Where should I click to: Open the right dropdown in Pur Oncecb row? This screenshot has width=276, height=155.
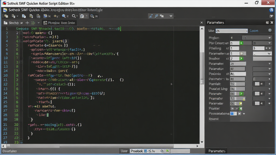click(x=262, y=43)
